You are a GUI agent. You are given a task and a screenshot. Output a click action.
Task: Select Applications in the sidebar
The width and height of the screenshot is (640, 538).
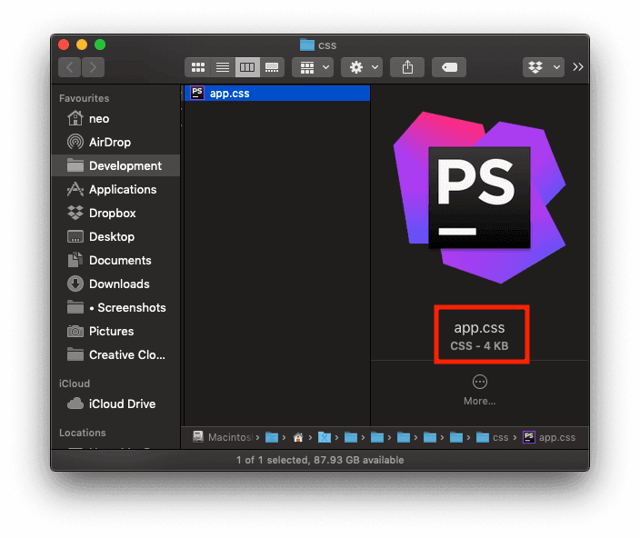point(122,189)
